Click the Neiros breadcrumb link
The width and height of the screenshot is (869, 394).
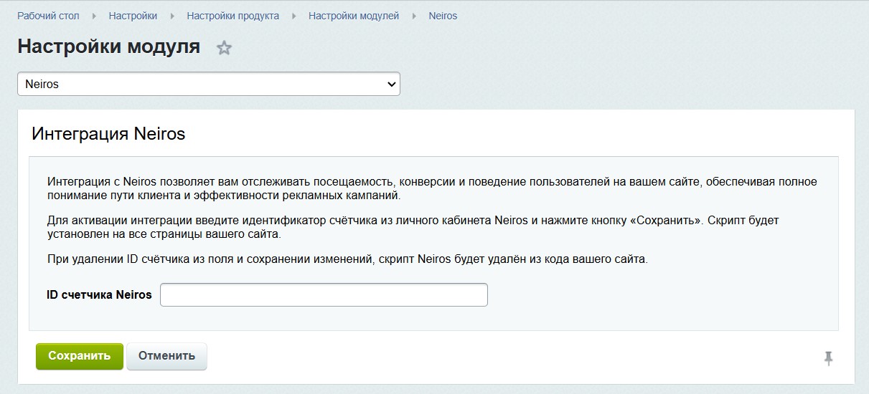pos(443,16)
